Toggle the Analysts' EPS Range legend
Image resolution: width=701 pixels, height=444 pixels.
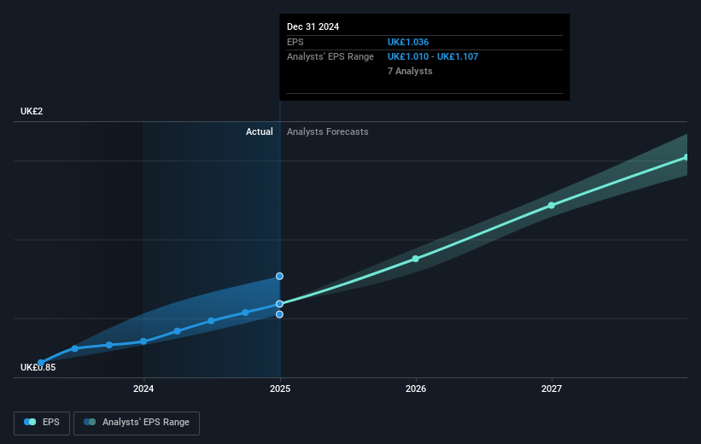coord(137,423)
